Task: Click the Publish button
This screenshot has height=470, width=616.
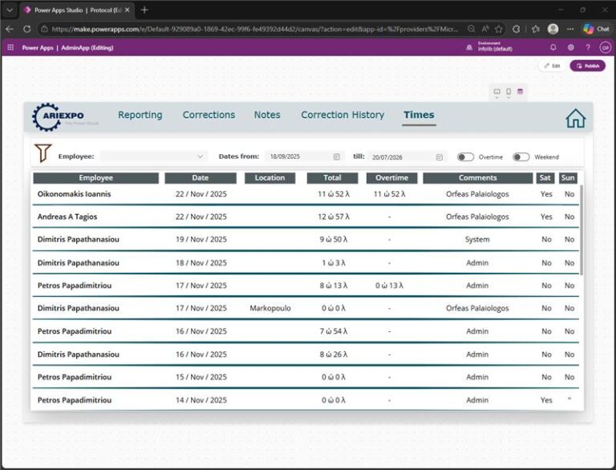Action: click(587, 66)
